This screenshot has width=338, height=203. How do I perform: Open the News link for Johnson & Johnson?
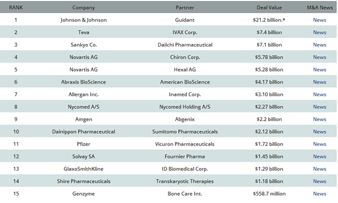(319, 20)
